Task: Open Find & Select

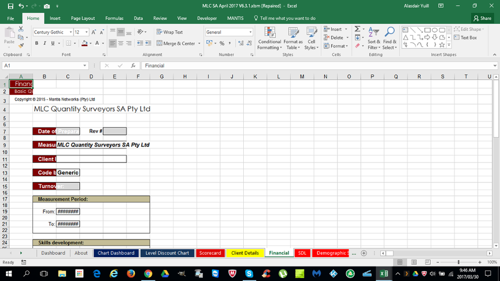Action: pyautogui.click(x=390, y=38)
